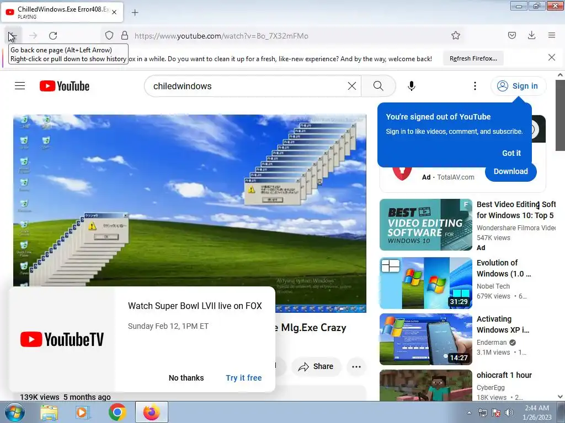
Task: Show hidden system tray icons
Action: pyautogui.click(x=469, y=413)
